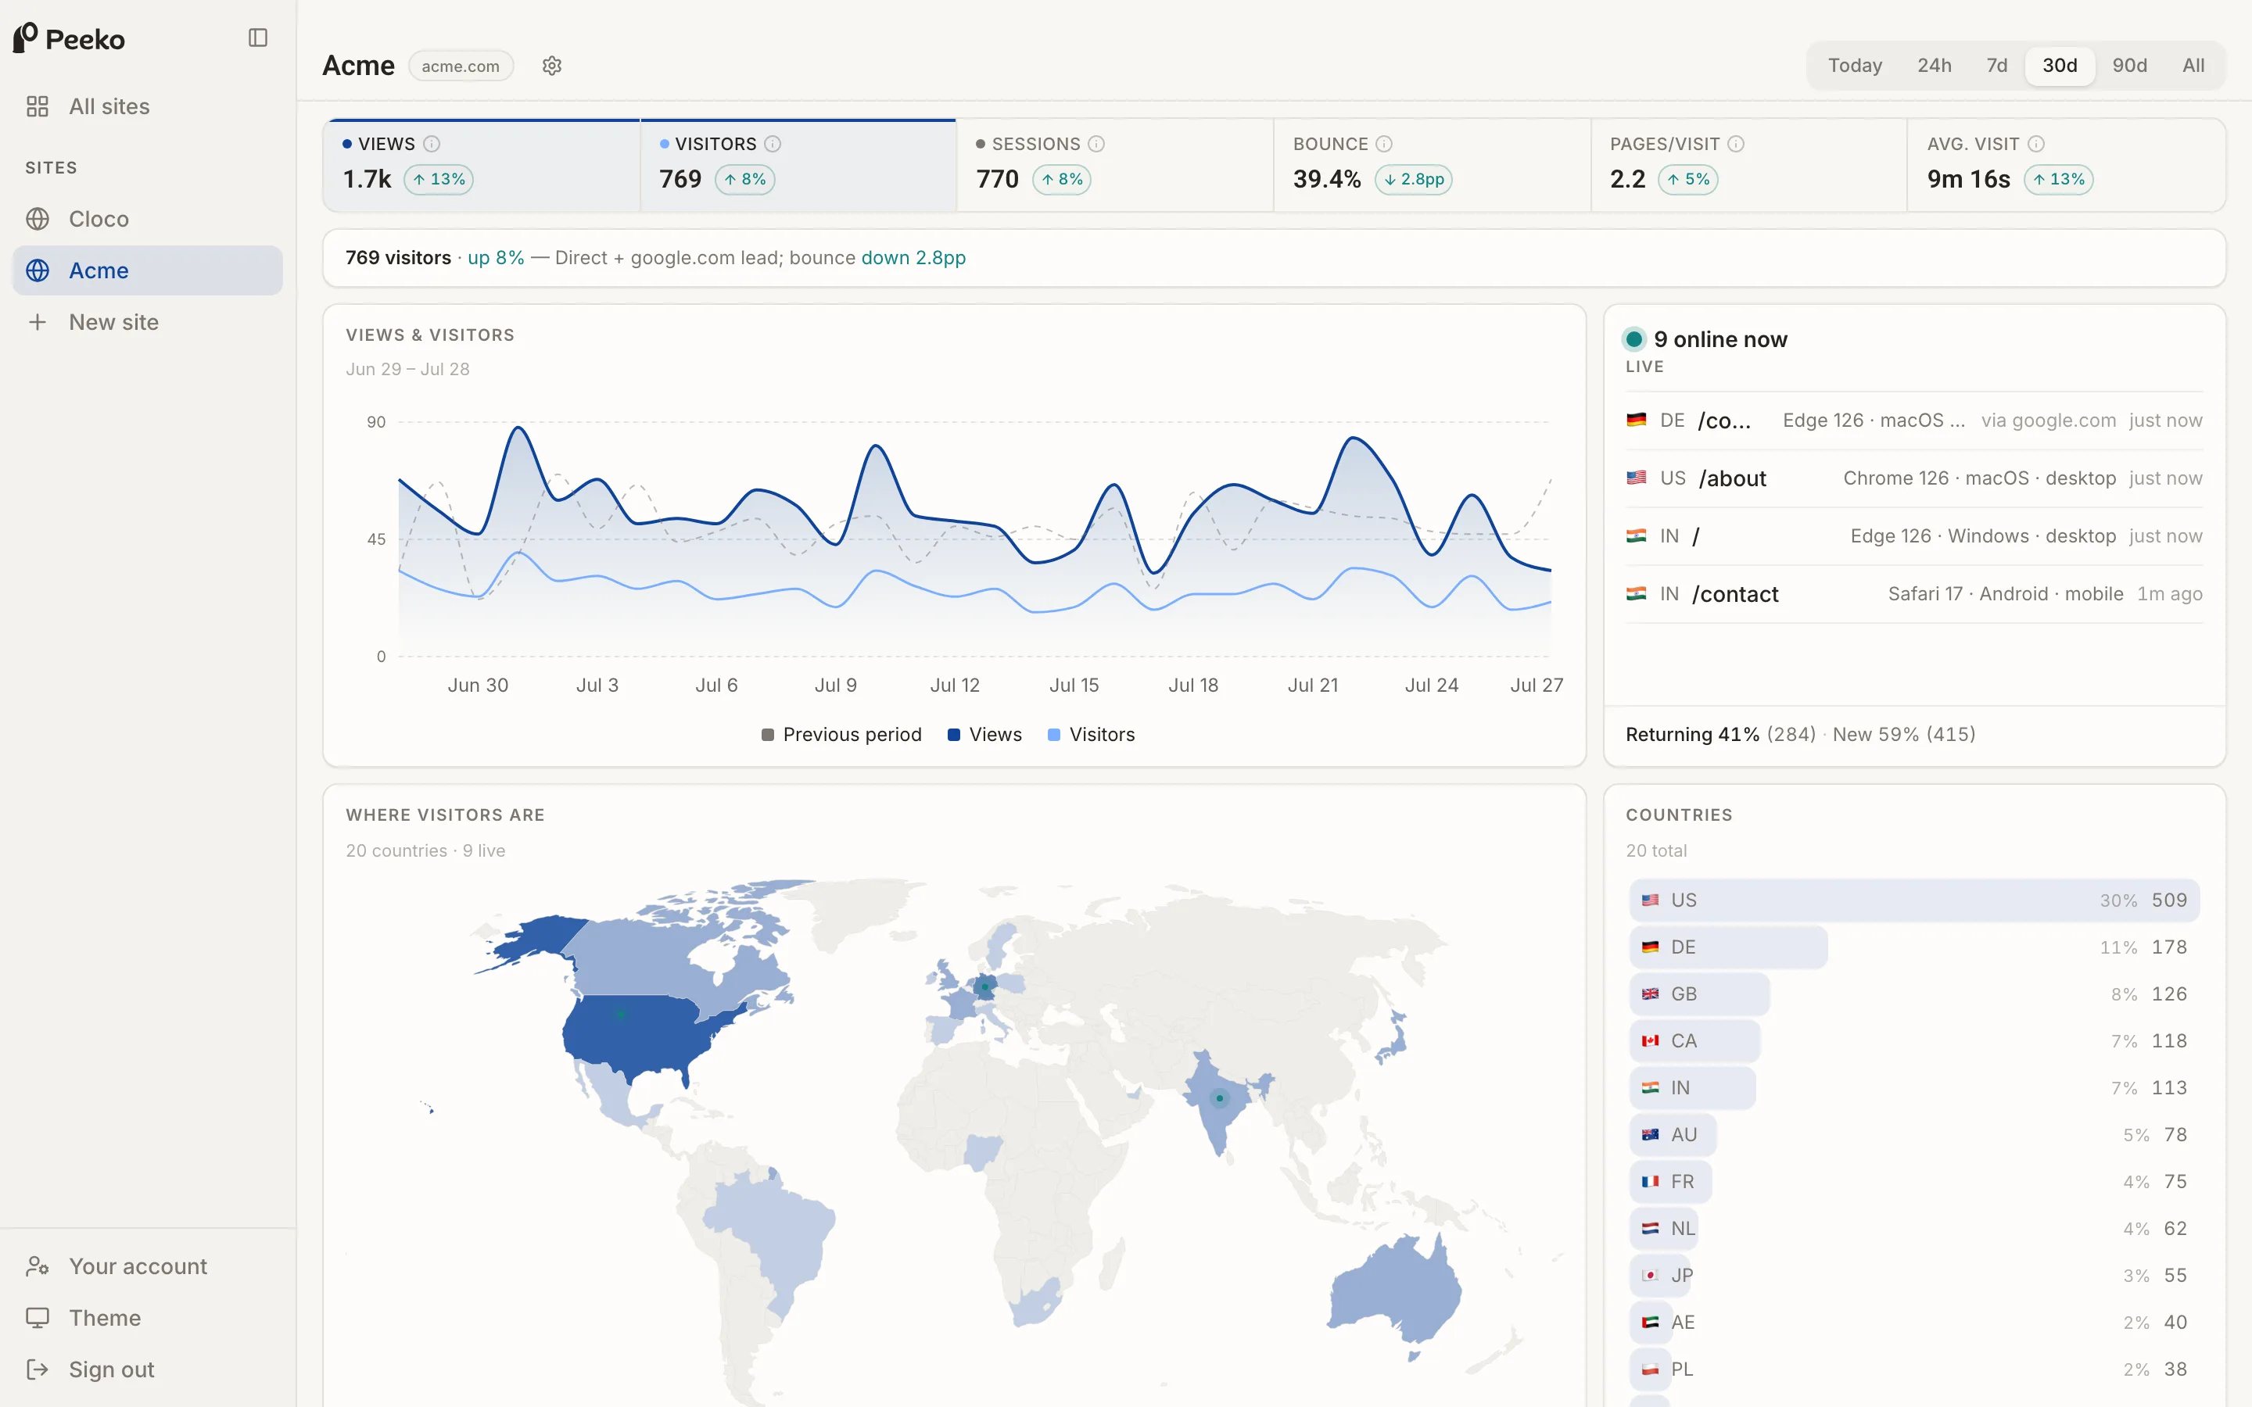Screen dimensions: 2252x1407
Task: Click the DE country bar row
Action: click(1914, 947)
